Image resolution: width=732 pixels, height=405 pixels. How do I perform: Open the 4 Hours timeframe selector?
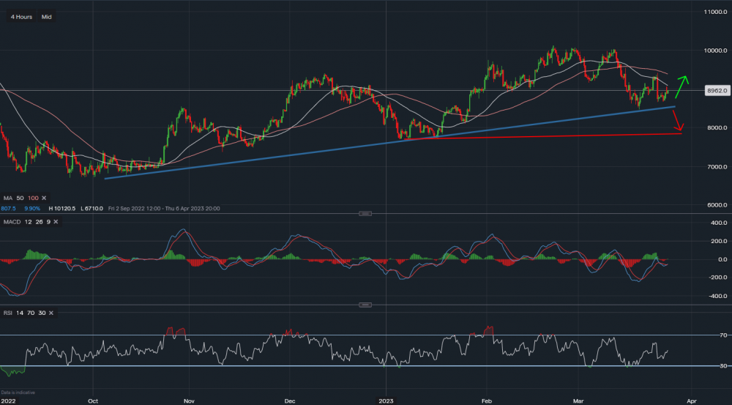tap(21, 16)
